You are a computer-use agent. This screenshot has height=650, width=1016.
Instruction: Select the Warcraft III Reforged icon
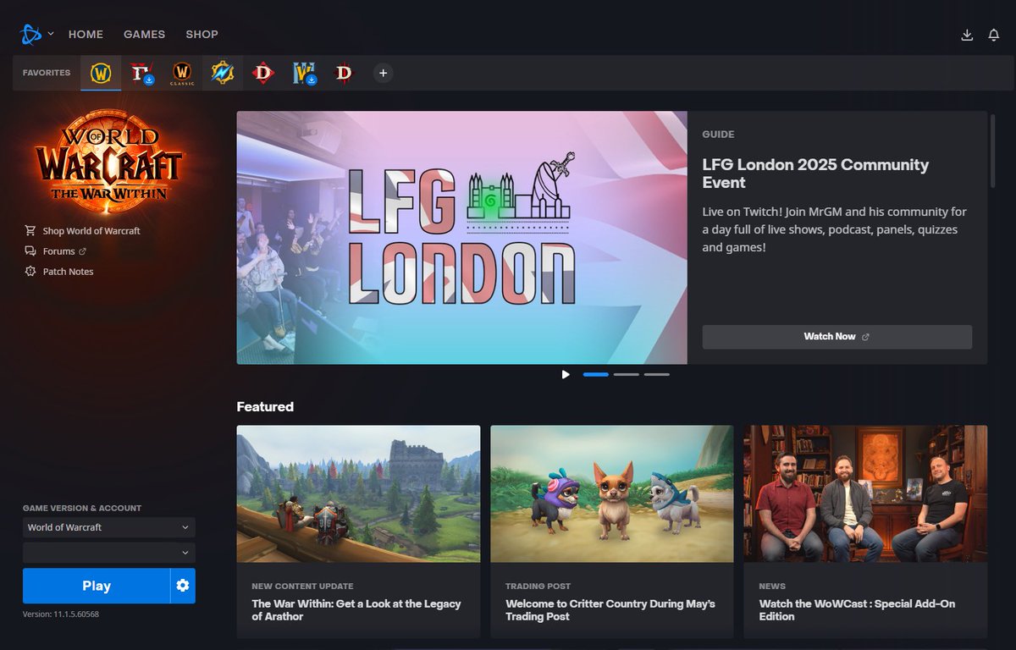303,73
